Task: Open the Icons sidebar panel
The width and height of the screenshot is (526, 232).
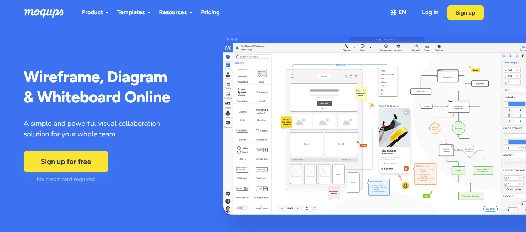Action: (x=228, y=114)
